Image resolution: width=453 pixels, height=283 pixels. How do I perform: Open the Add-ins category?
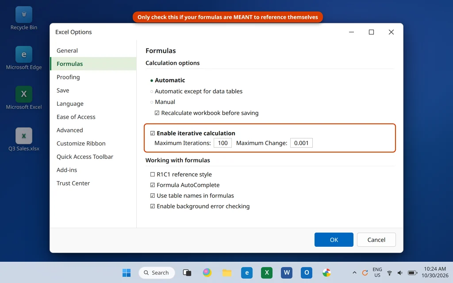pyautogui.click(x=93, y=170)
